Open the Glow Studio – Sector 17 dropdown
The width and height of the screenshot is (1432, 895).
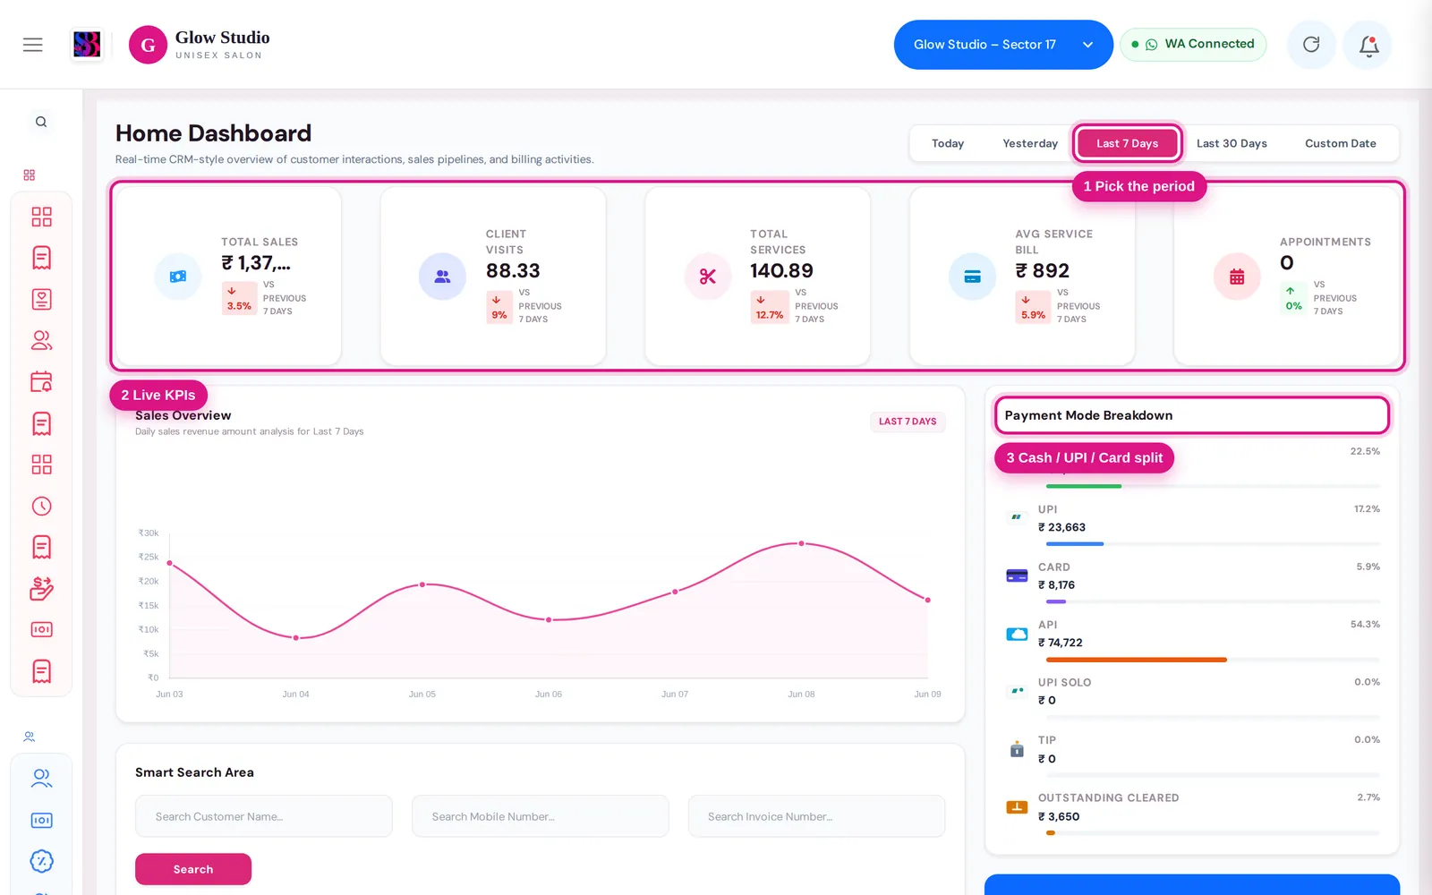[1002, 45]
